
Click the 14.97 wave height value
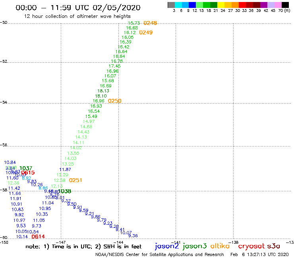coord(89,121)
